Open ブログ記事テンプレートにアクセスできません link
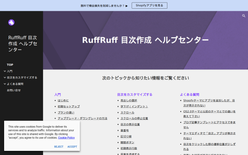Viewport: 248px width, 155px height. click(210, 125)
